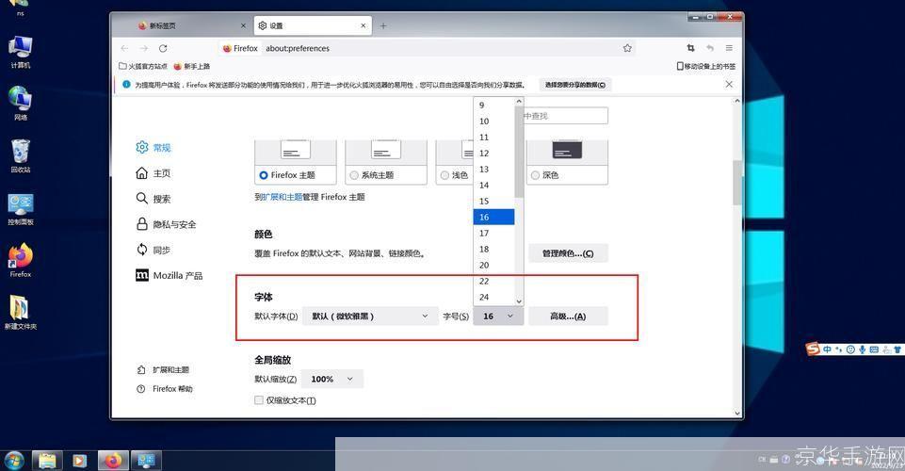Click scroll-down arrow of font size list
This screenshot has width=905, height=471.
coord(519,301)
